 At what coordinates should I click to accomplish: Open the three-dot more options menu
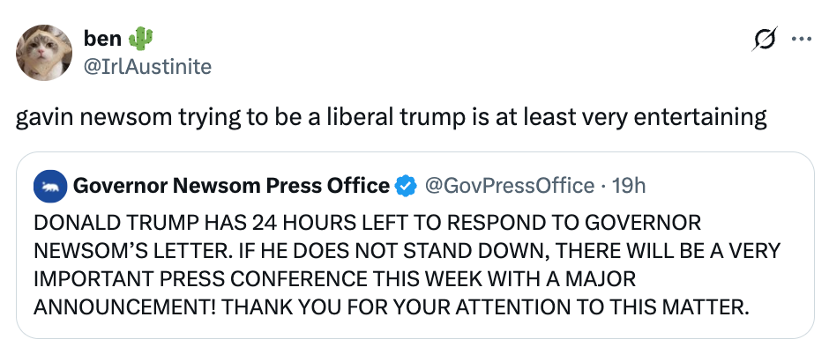click(x=801, y=40)
